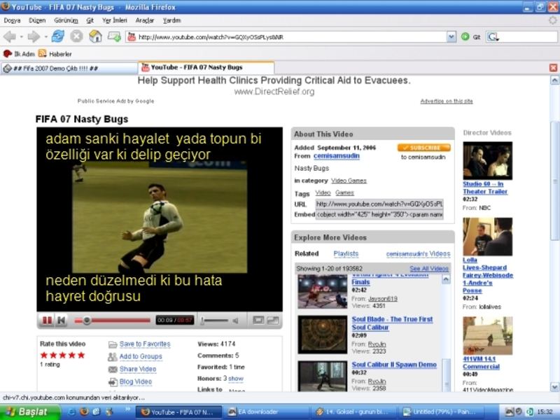Click the Save to Favorites link
The width and height of the screenshot is (560, 420).
[x=144, y=344]
